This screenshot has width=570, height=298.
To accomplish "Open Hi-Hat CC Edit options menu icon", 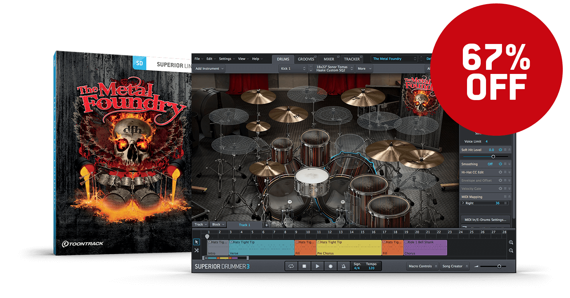I will click(505, 172).
